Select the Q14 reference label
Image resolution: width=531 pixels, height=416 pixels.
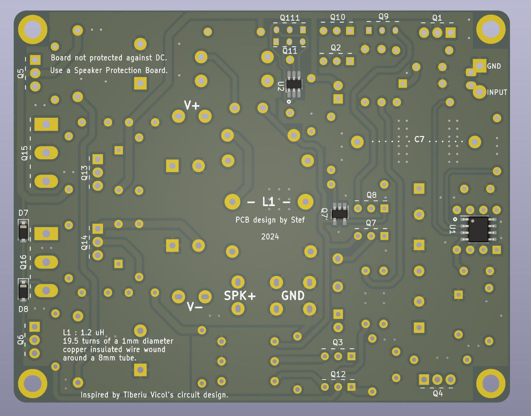(x=84, y=243)
